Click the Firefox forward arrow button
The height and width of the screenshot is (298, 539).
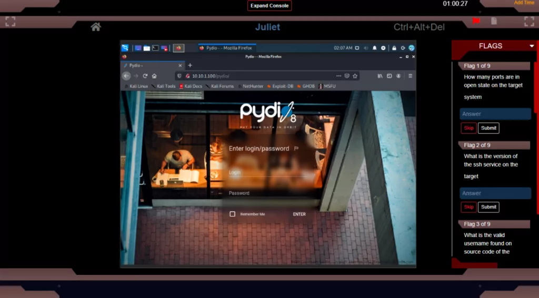(x=136, y=76)
